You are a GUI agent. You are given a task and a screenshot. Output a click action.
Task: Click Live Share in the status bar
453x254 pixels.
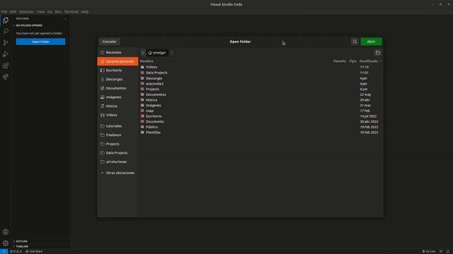34,251
